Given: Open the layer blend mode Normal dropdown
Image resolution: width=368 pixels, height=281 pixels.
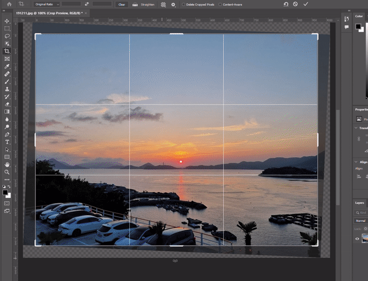Looking at the screenshot, I should coord(361,221).
